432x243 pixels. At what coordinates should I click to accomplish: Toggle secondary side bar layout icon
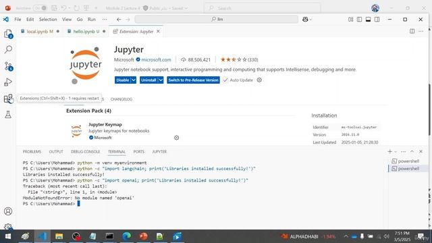click(x=377, y=20)
